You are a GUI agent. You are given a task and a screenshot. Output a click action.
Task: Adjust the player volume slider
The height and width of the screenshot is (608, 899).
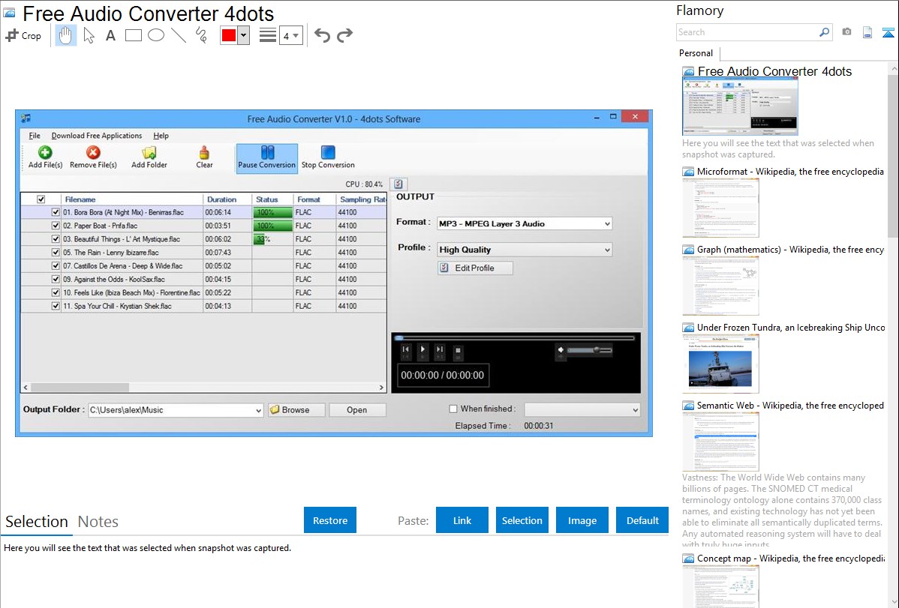point(589,349)
